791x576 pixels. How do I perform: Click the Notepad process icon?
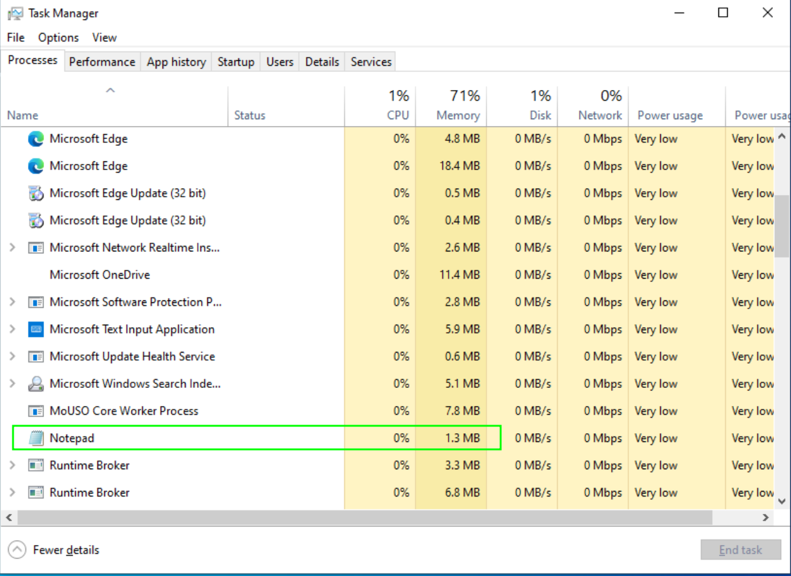pyautogui.click(x=37, y=438)
